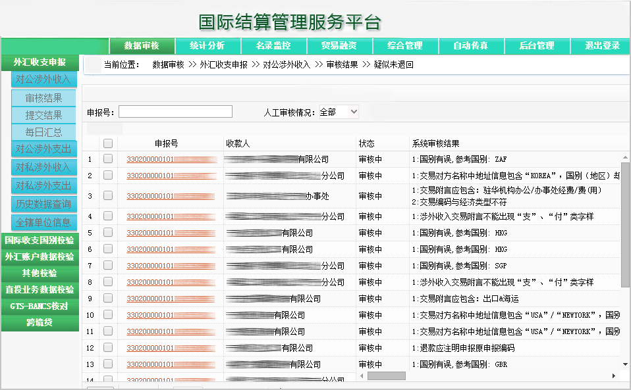Open the 申报号 link in row 12

coord(171,348)
